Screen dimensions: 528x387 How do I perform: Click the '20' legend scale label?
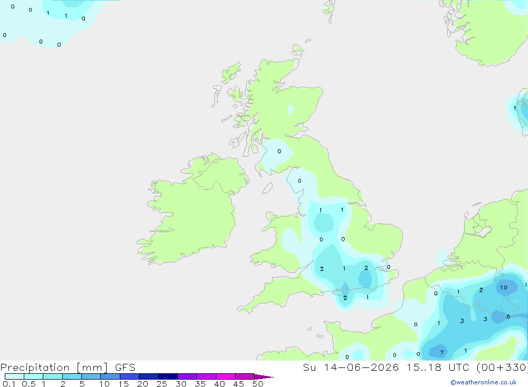click(x=143, y=384)
